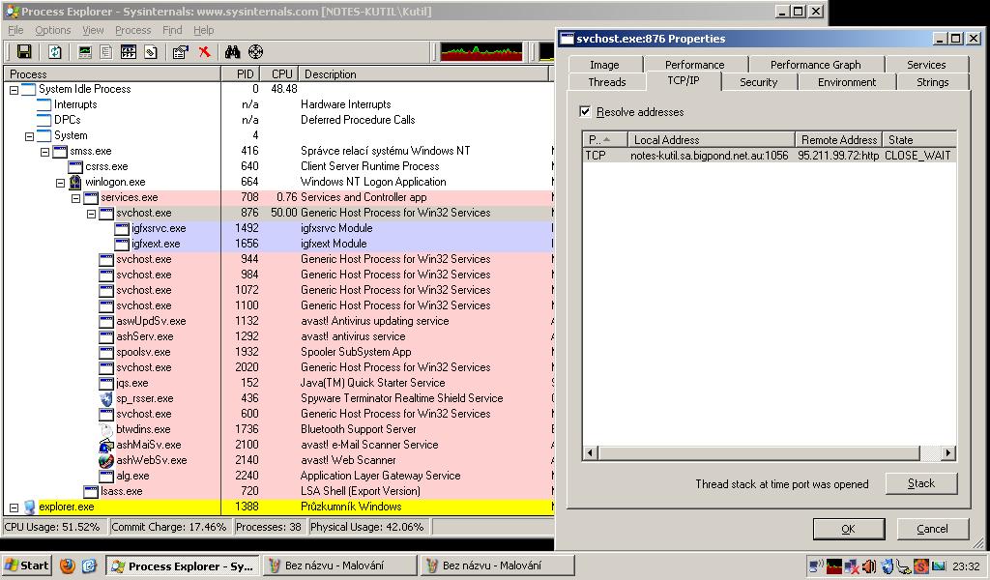Click the horizontal scrollbar right arrow in TCP/IP list
This screenshot has height=580, width=990.
[x=948, y=452]
